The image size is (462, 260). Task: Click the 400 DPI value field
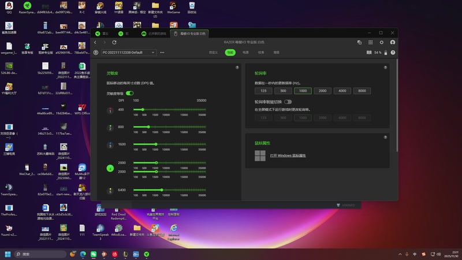pos(121,110)
